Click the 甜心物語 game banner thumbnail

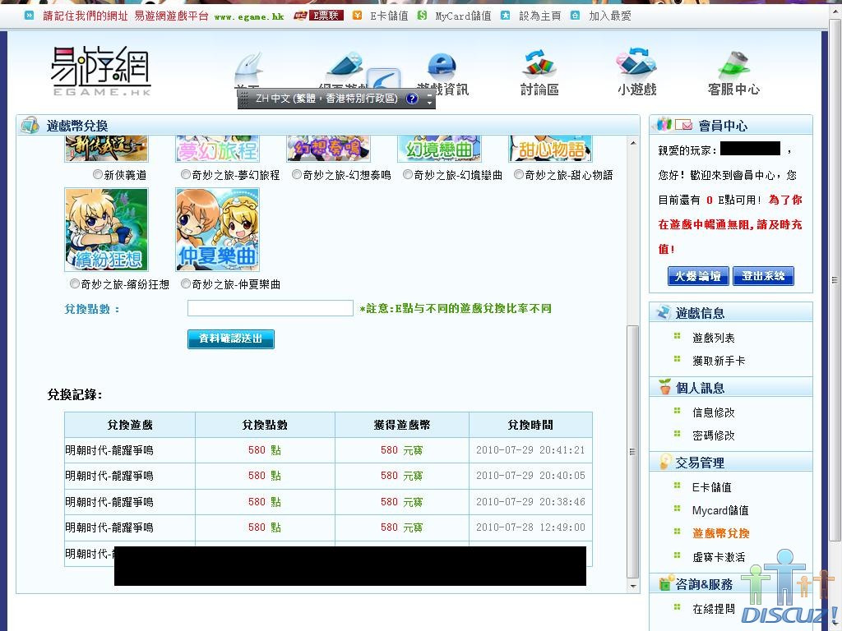(x=550, y=149)
